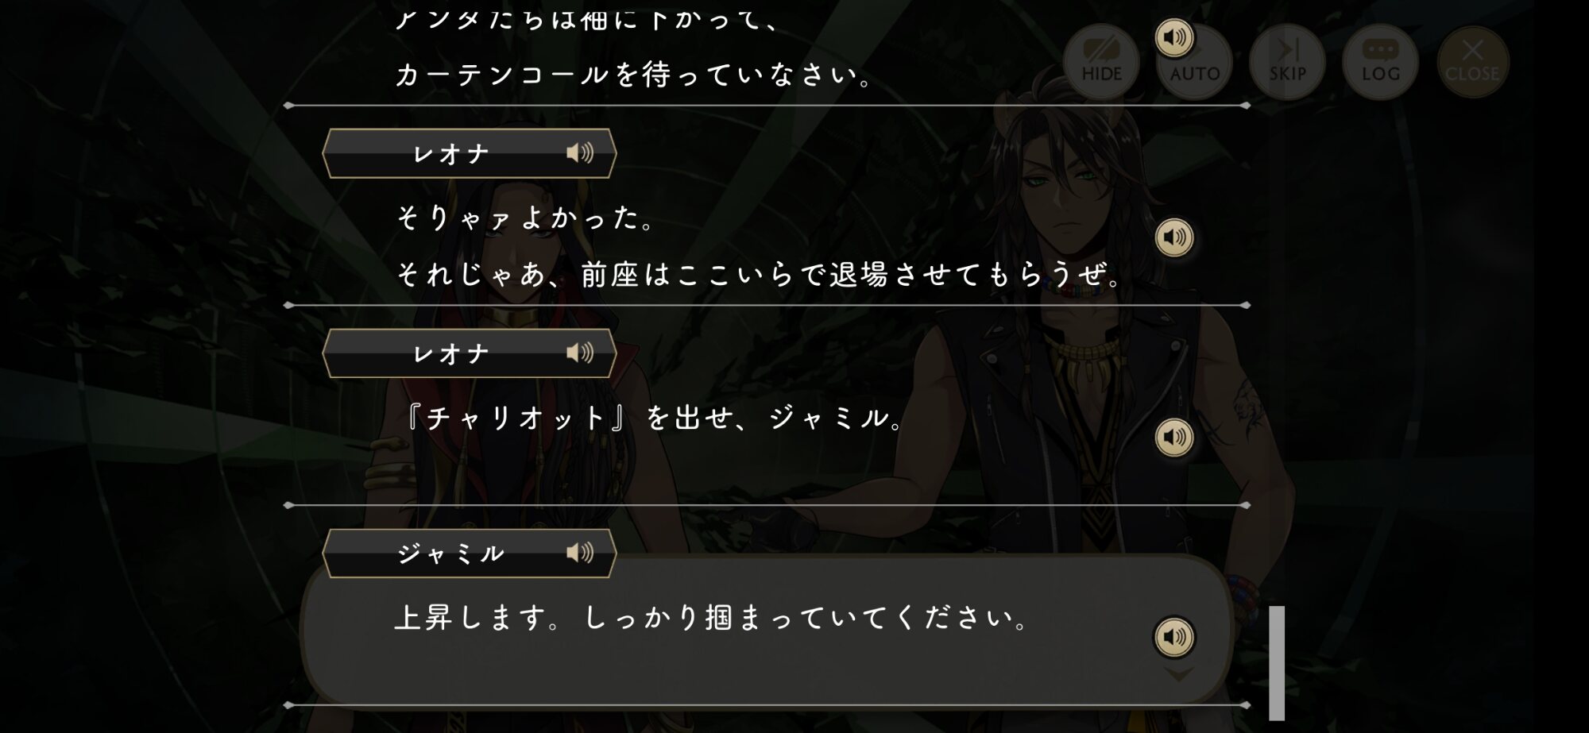
Task: Replay audio for そりゃァよかった line
Action: coord(1174,237)
